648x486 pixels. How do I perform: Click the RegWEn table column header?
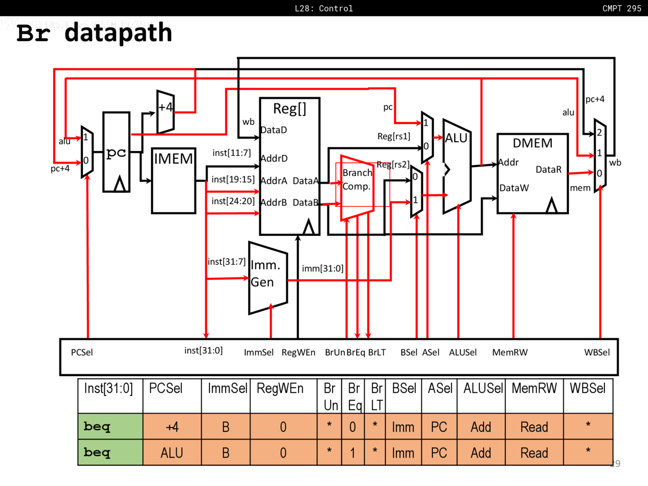[280, 389]
